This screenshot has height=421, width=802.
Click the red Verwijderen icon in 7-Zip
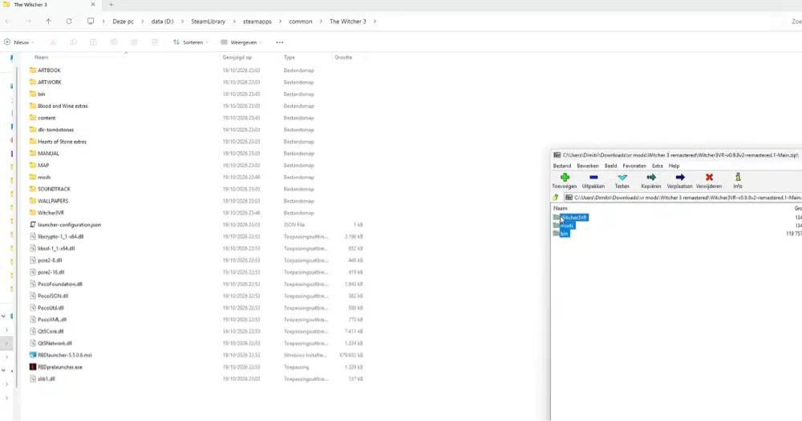coord(709,178)
